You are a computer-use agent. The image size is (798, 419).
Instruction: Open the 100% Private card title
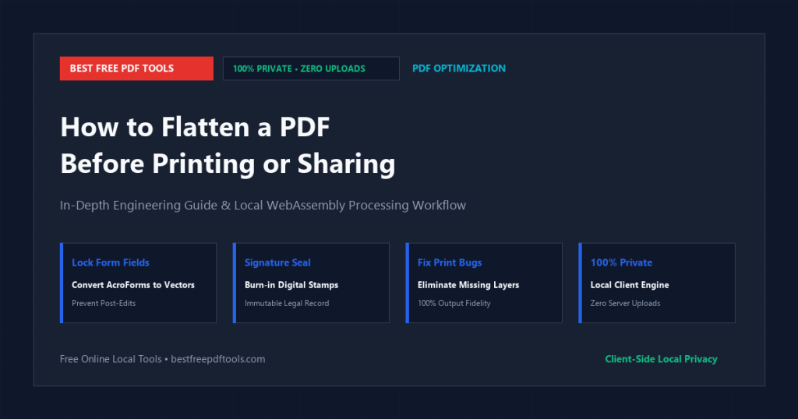click(621, 262)
